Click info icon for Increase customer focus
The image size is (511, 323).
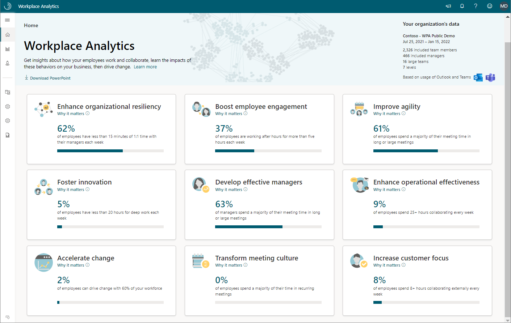[x=404, y=265]
